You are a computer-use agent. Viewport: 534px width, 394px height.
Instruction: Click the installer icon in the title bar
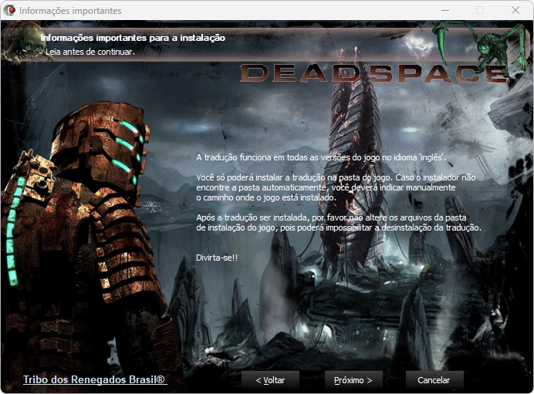9,10
